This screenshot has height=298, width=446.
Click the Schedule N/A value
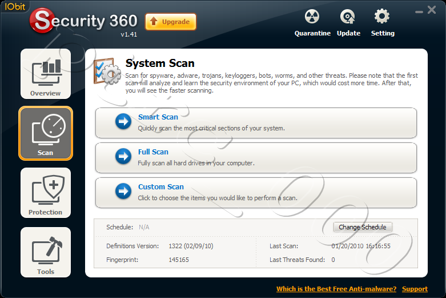[x=144, y=227]
